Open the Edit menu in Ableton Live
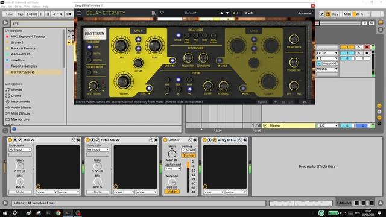 point(10,7)
